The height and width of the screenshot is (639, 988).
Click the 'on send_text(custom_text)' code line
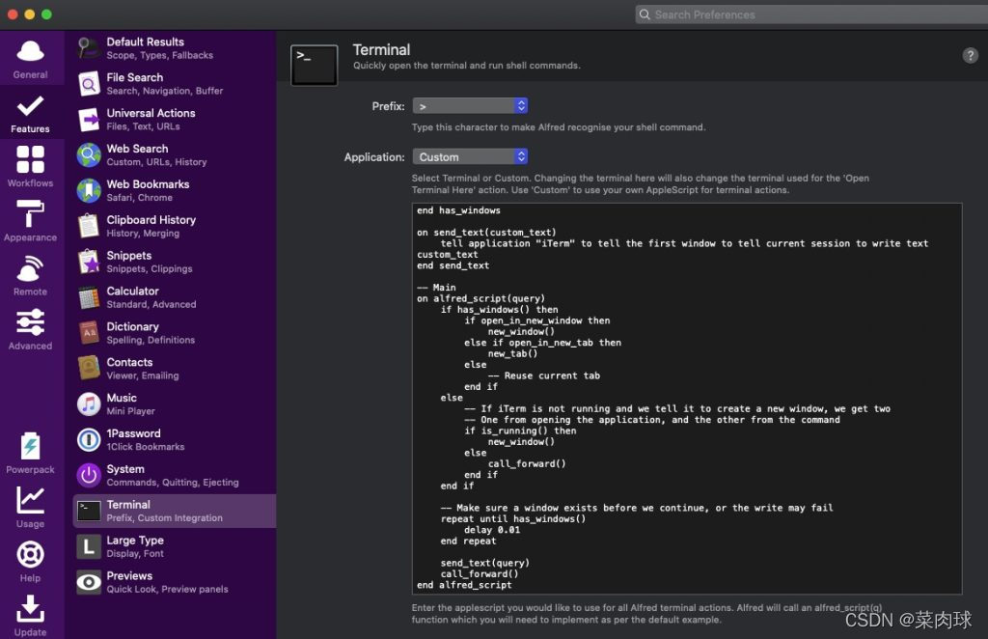[x=486, y=233]
